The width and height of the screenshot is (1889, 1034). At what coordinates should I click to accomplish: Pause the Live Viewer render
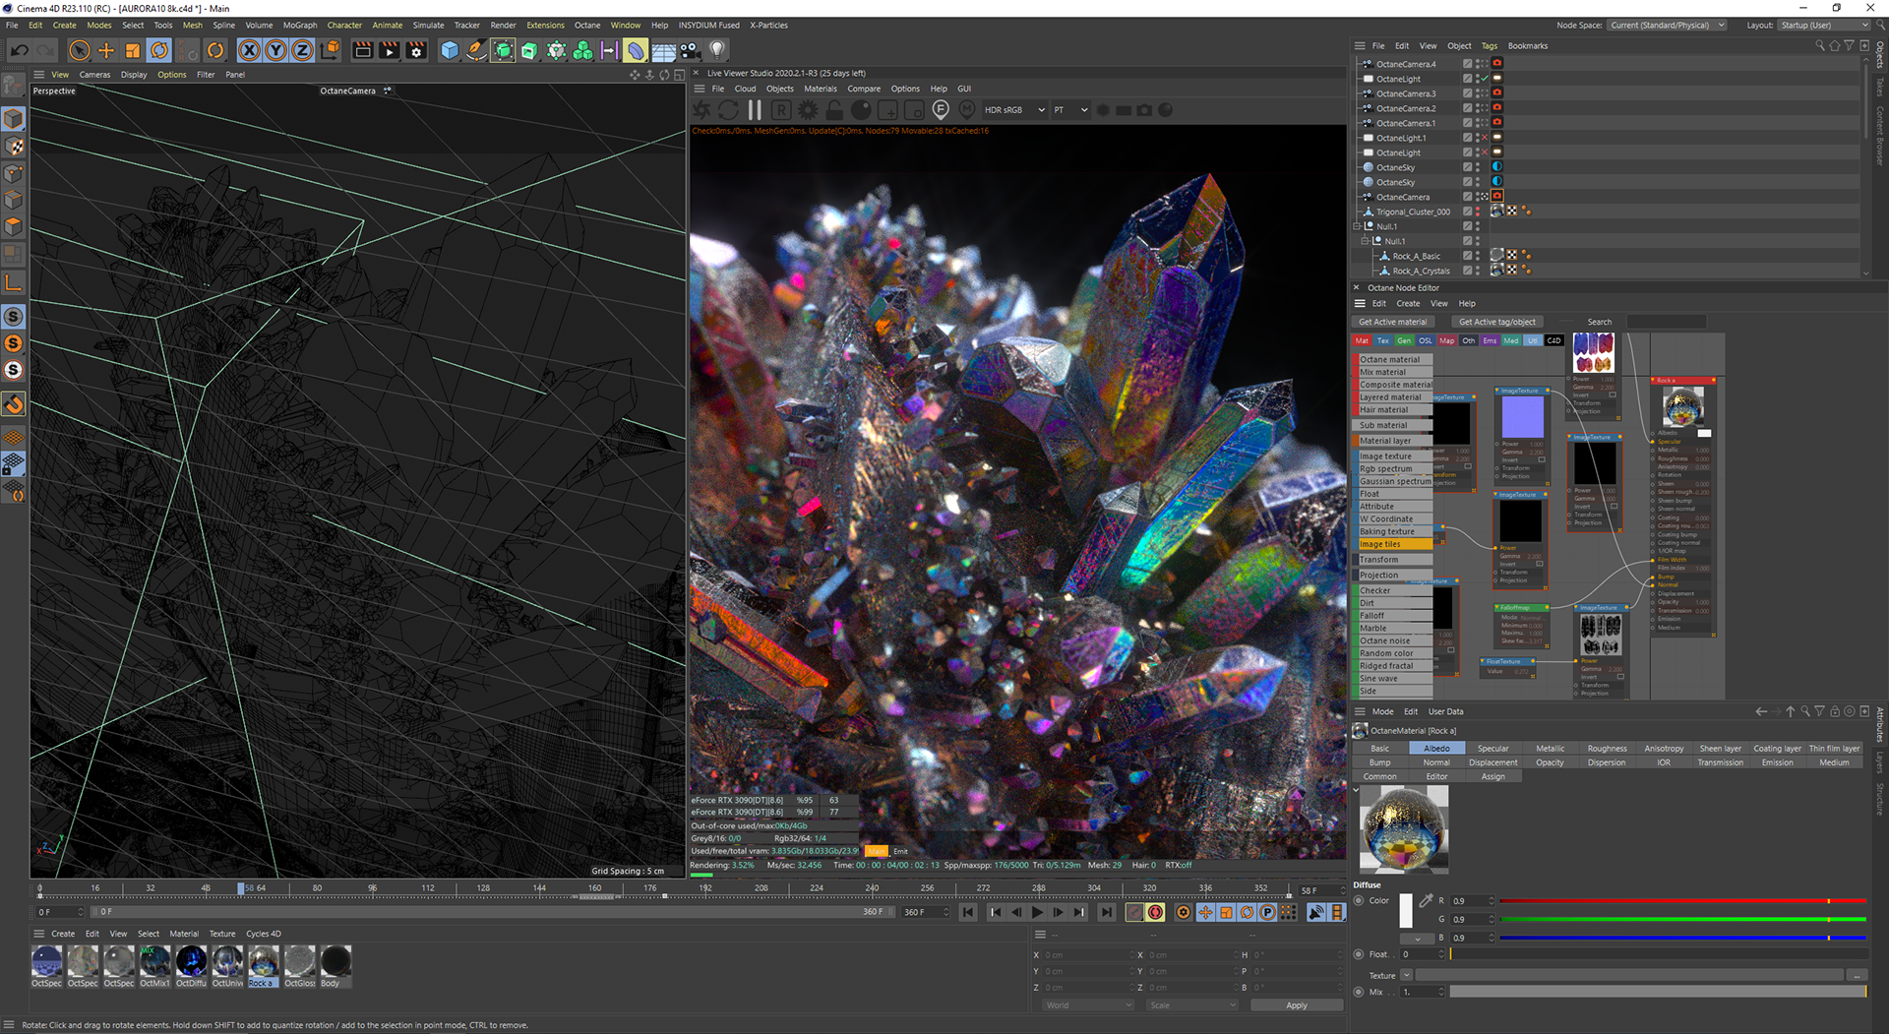pyautogui.click(x=755, y=110)
